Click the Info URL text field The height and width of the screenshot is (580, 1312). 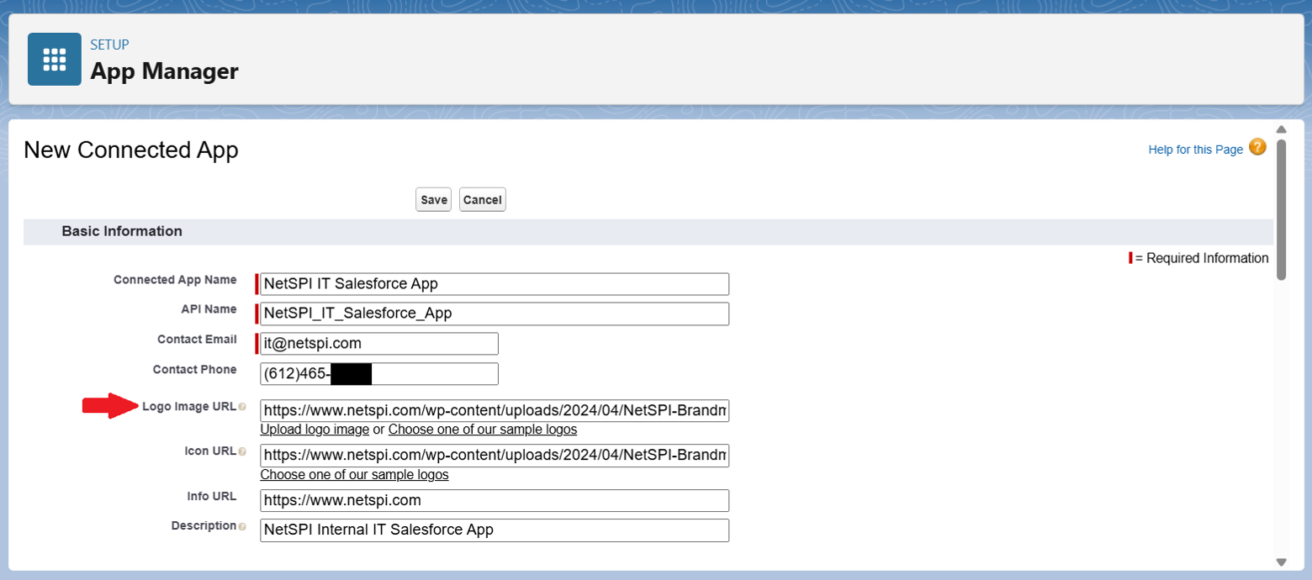pos(494,501)
